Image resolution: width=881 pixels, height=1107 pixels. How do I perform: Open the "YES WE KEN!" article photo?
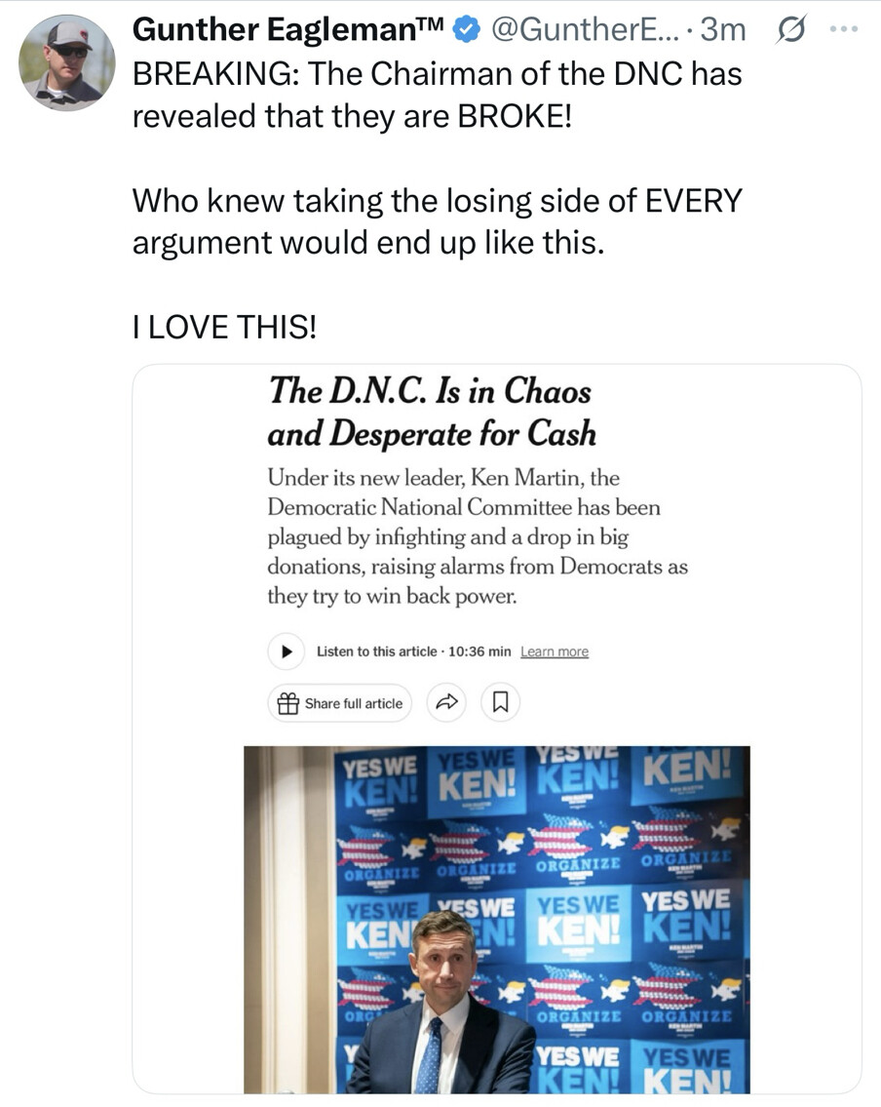(x=496, y=919)
